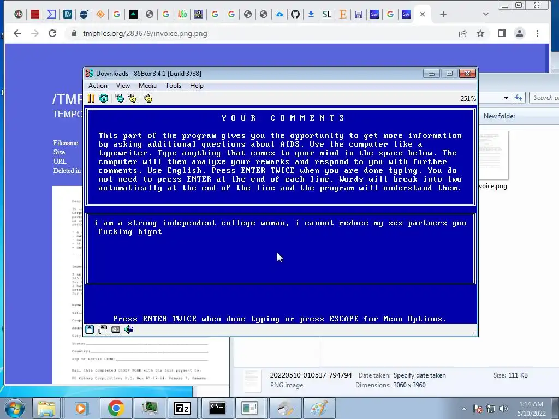
Task: Open Chrome profile avatar
Action: [520, 33]
